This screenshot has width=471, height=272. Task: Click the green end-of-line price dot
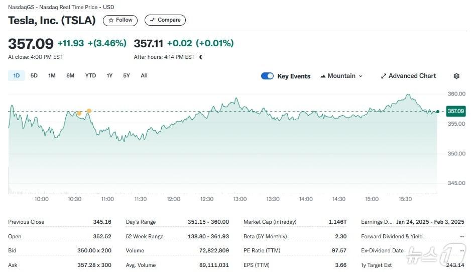438,112
